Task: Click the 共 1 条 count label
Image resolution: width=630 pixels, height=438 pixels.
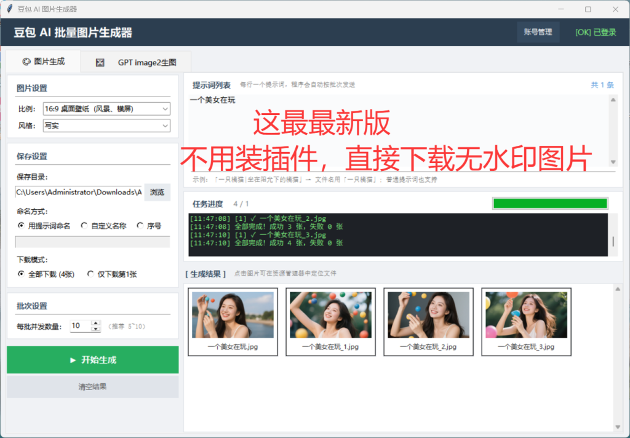Action: click(602, 85)
